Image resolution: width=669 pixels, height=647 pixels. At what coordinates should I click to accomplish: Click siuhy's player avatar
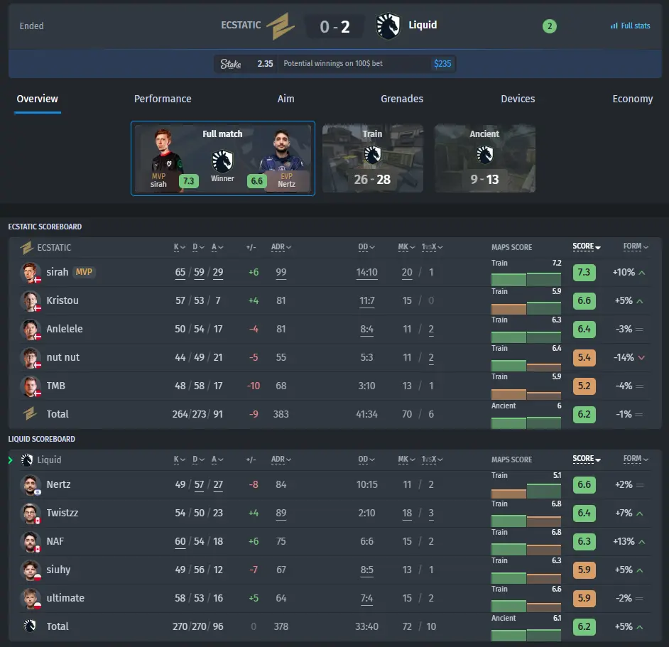pyautogui.click(x=31, y=570)
